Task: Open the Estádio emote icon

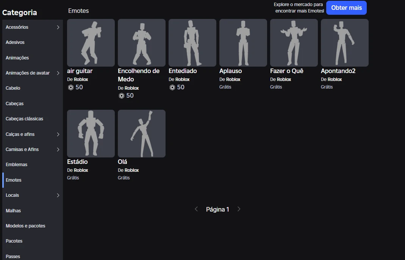Action: coord(91,134)
